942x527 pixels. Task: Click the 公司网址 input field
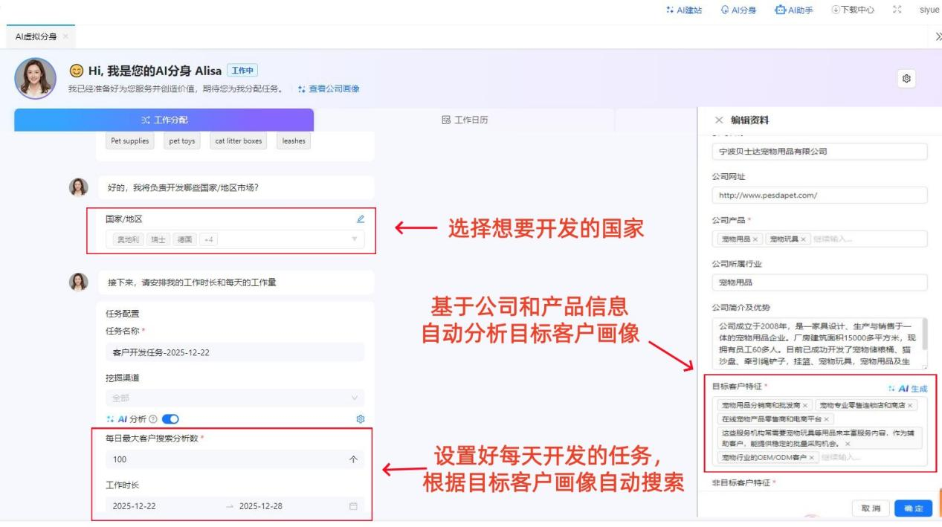click(819, 195)
